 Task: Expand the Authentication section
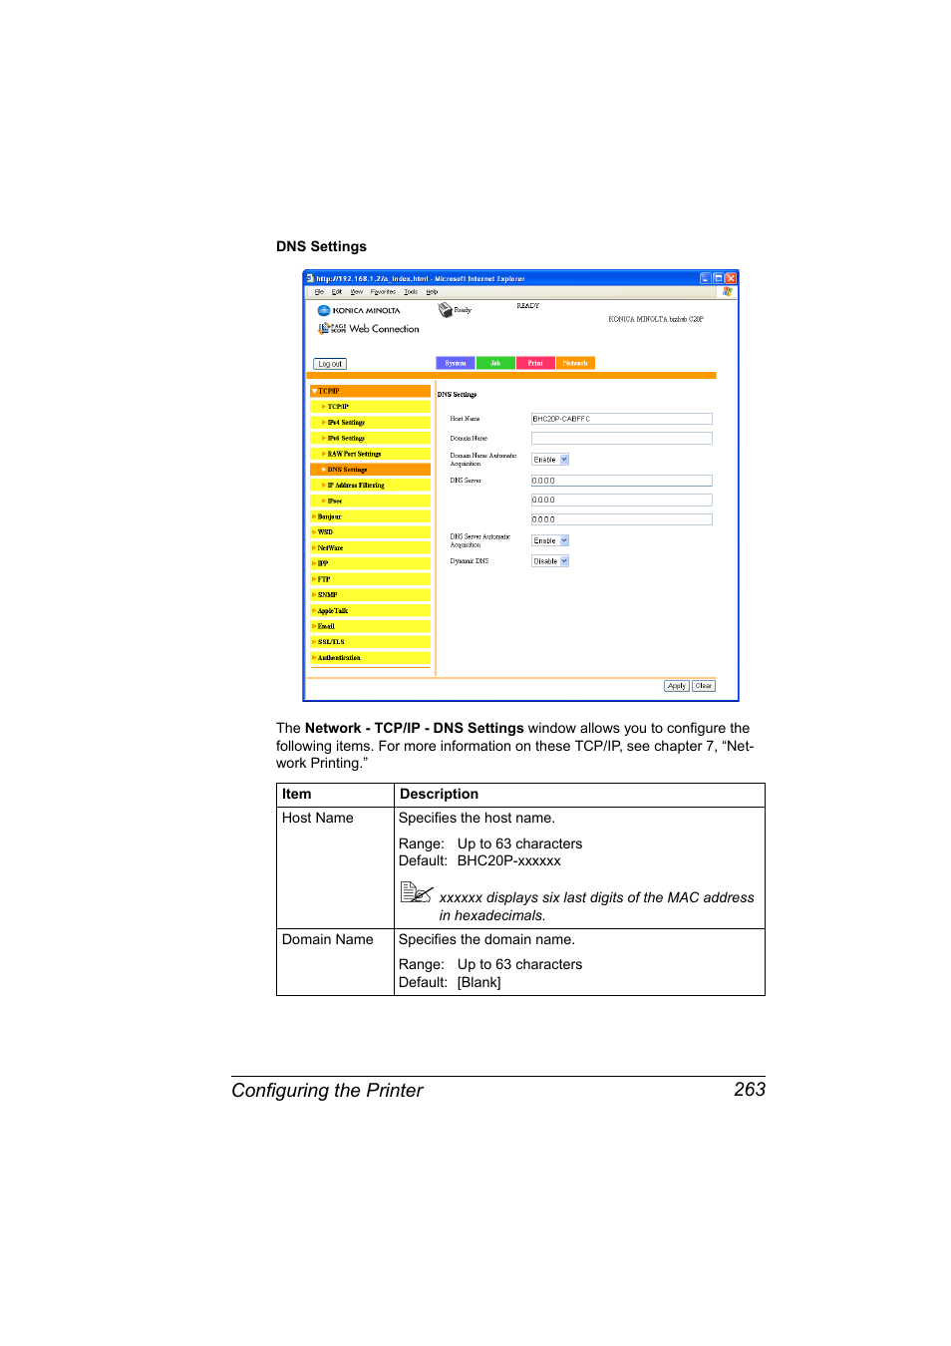click(x=370, y=658)
